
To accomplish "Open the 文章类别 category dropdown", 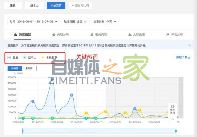I will coord(105,22).
